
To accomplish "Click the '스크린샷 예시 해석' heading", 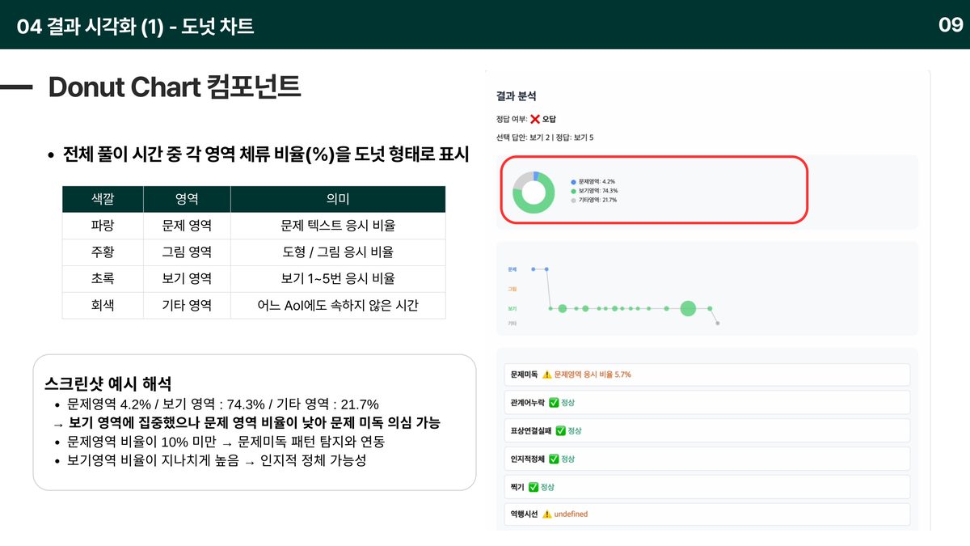I will coord(108,383).
